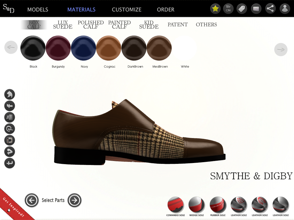Open the email envelope icon

pos(256,9)
